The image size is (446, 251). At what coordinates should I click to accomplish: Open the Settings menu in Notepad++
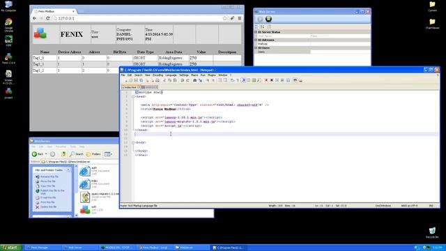pyautogui.click(x=184, y=75)
